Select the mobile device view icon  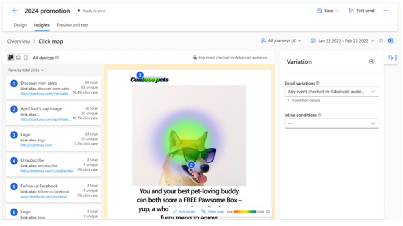pos(26,57)
